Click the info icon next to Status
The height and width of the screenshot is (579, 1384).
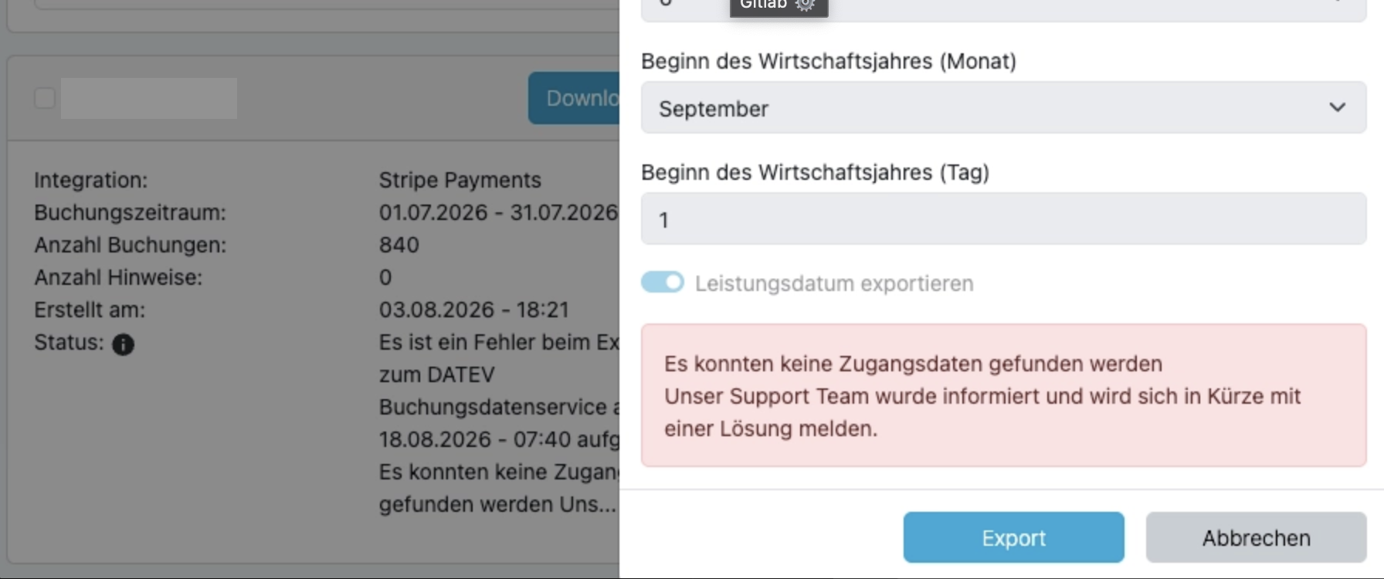click(123, 344)
